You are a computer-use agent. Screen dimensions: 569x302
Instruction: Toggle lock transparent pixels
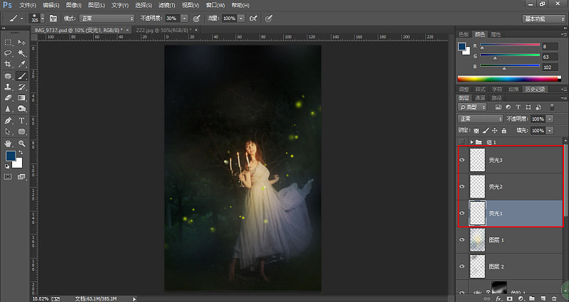click(x=476, y=131)
